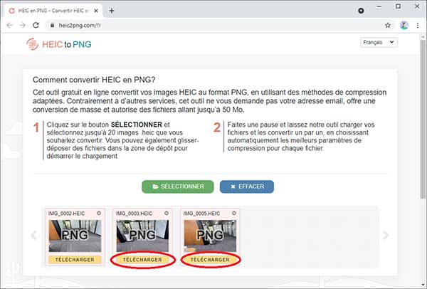The width and height of the screenshot is (427, 289).
Task: Open the Chrome three-dot menu
Action: click(418, 26)
